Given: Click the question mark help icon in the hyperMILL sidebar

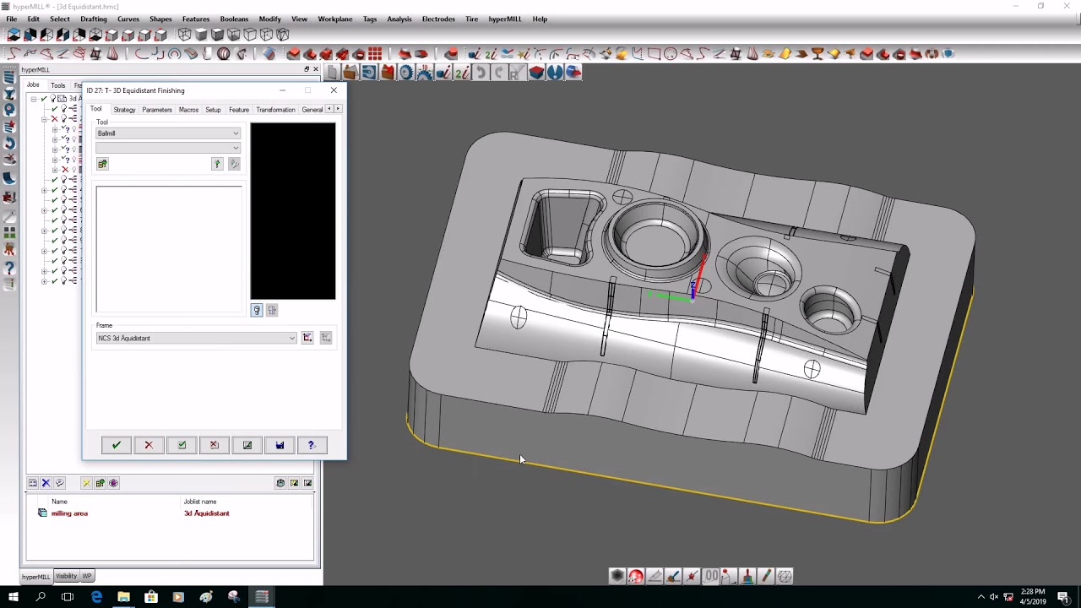Looking at the screenshot, I should (x=9, y=269).
